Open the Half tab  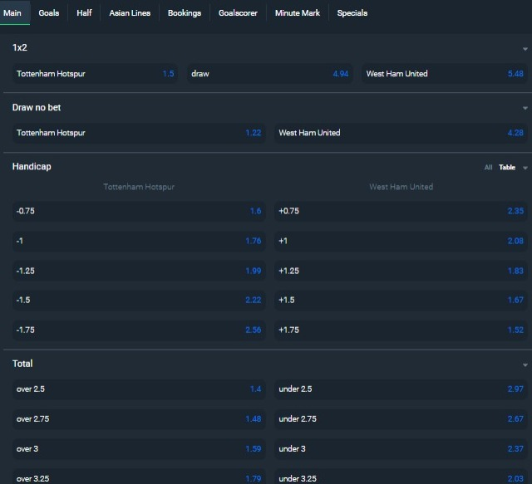pyautogui.click(x=84, y=13)
